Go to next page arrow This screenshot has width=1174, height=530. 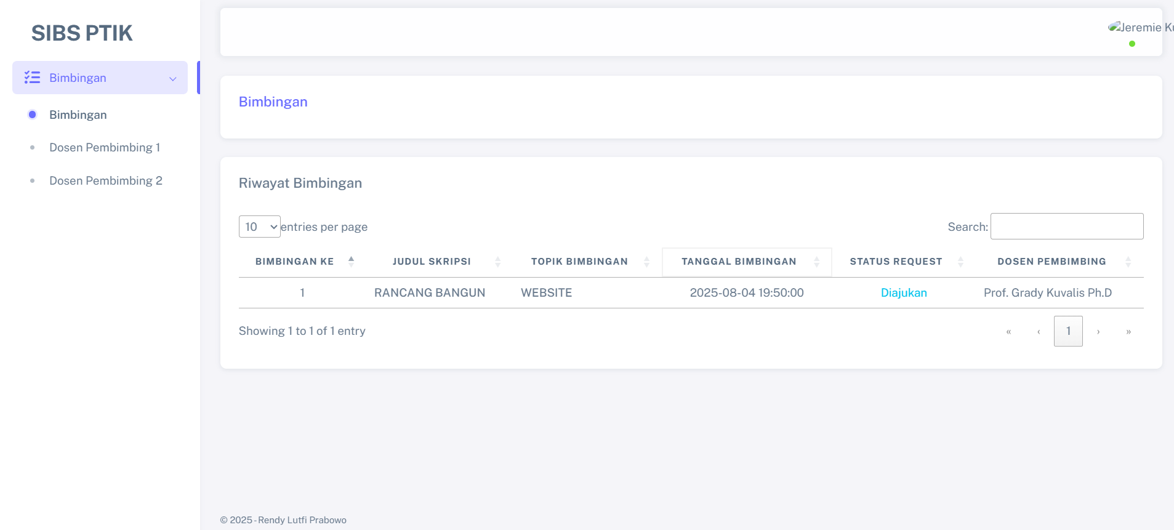pyautogui.click(x=1098, y=331)
